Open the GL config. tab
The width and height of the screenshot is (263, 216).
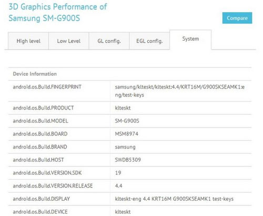coord(109,41)
